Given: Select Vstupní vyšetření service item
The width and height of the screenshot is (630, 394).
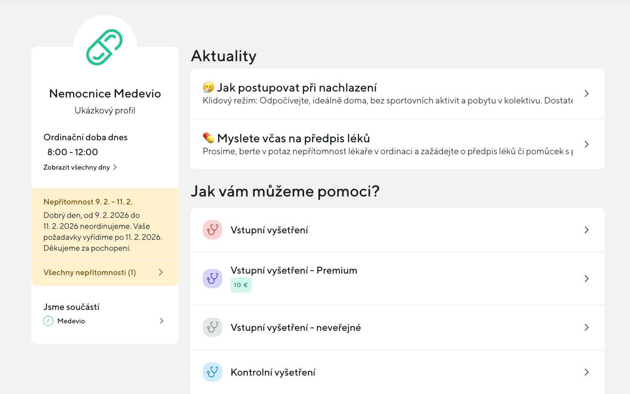Looking at the screenshot, I should [269, 230].
